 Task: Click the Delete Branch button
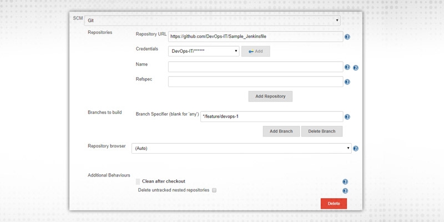click(322, 132)
